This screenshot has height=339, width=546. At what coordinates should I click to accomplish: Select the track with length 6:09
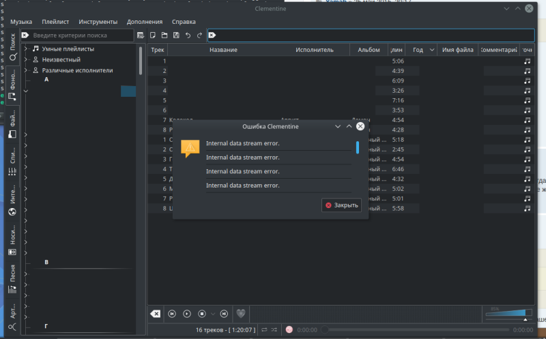coord(341,80)
